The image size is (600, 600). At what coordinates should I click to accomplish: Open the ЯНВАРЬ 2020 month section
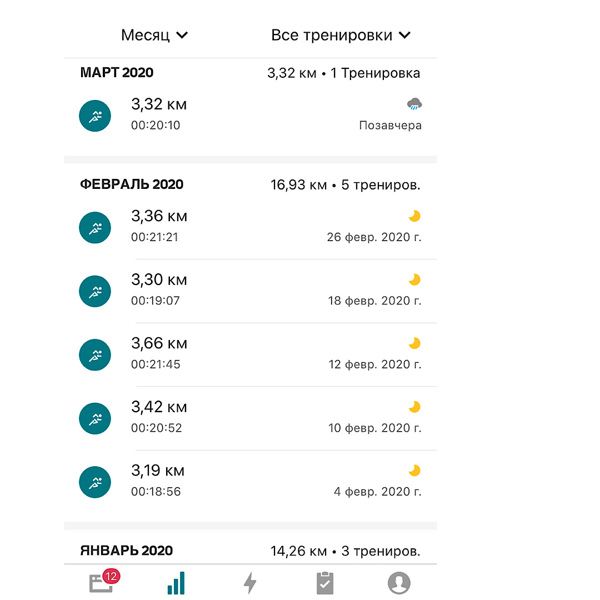pyautogui.click(x=127, y=551)
